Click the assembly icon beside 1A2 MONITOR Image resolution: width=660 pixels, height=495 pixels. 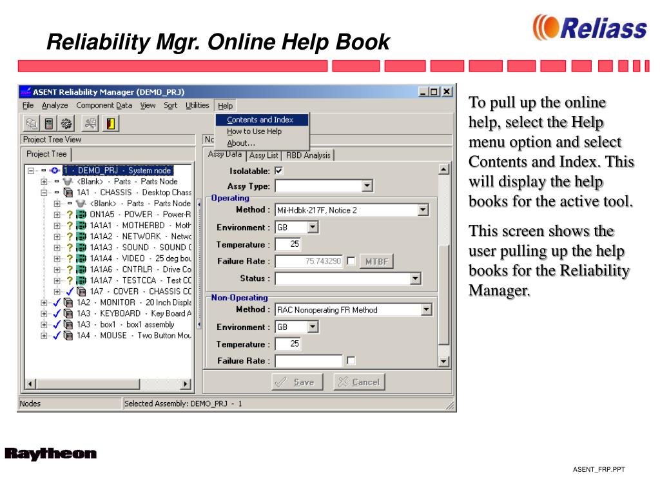[x=68, y=302]
